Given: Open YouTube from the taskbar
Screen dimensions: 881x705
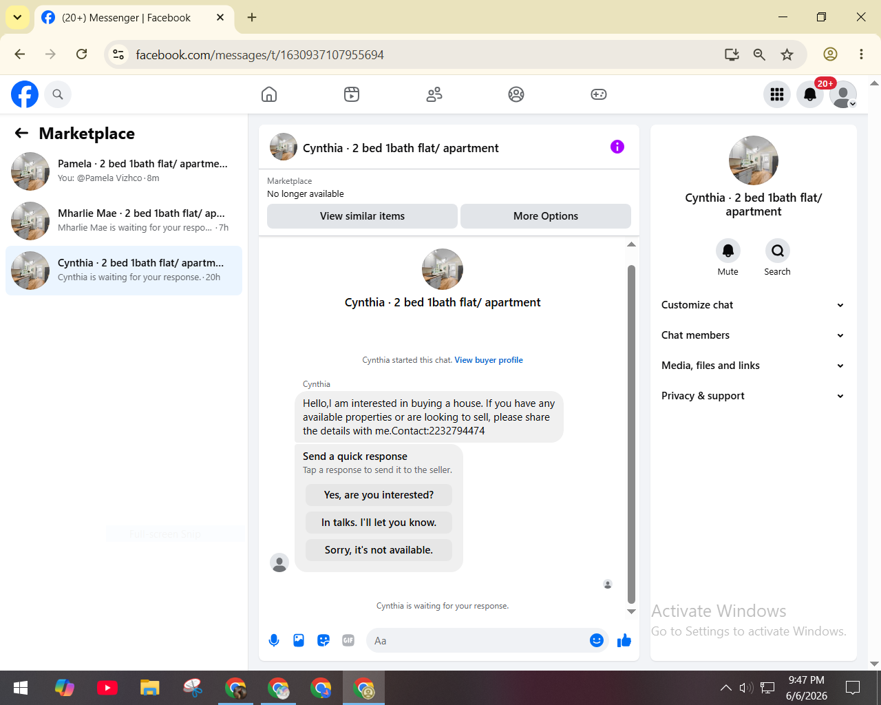Looking at the screenshot, I should (x=107, y=688).
